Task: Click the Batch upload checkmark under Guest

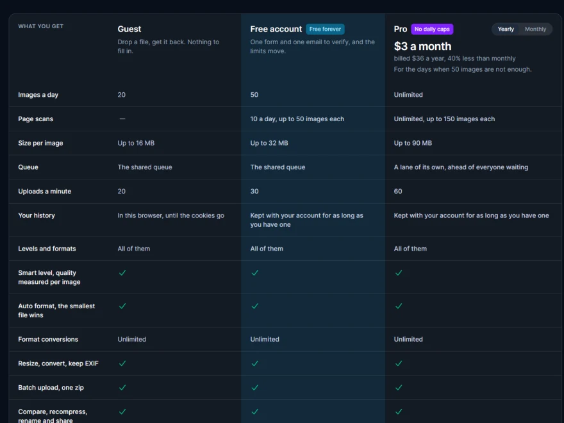Action: (x=122, y=388)
